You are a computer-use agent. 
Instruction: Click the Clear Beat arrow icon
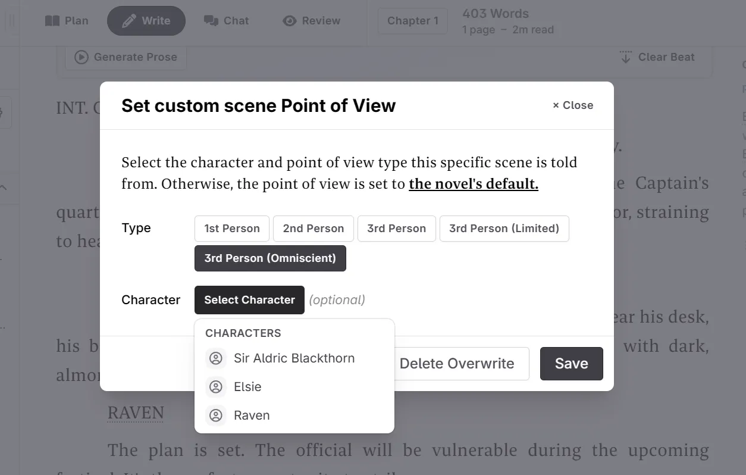point(625,57)
